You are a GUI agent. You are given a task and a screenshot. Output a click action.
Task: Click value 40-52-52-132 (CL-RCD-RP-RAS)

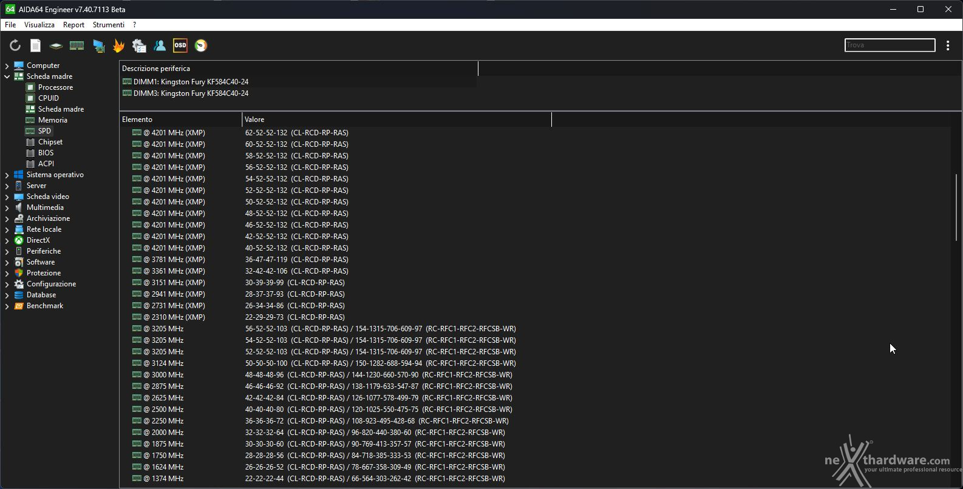pyautogui.click(x=296, y=248)
